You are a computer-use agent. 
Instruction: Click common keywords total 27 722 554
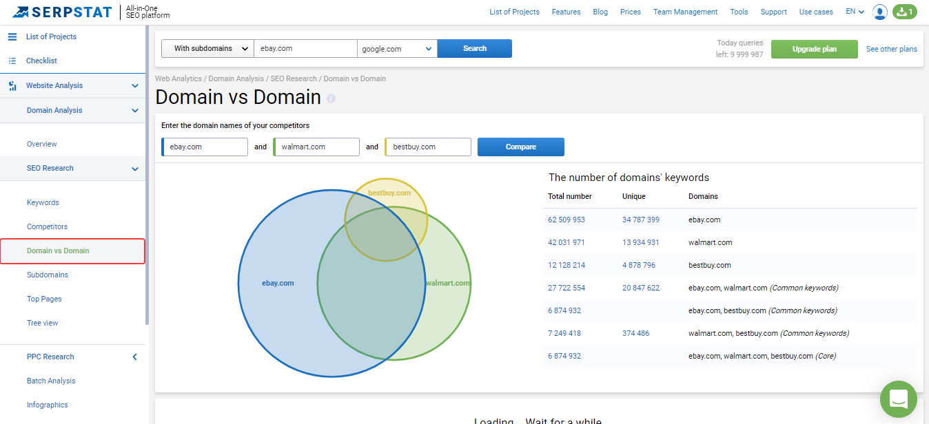[566, 288]
